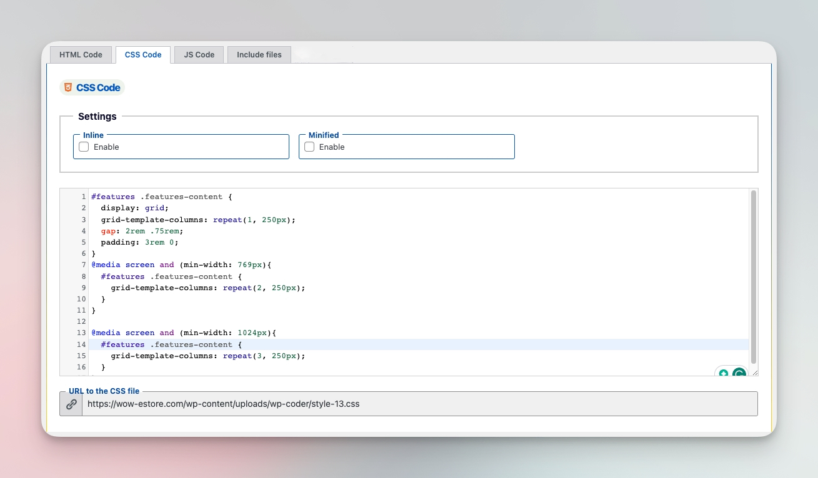This screenshot has width=818, height=478.
Task: Click line number 13 in gutter
Action: (x=82, y=333)
